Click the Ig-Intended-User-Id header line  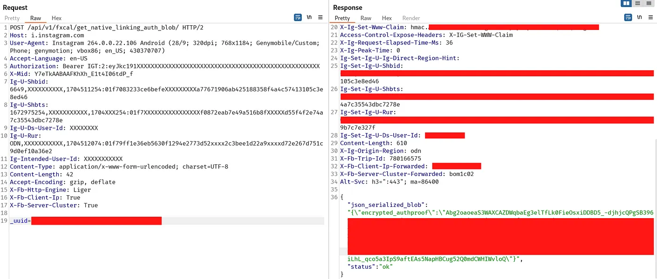[66, 159]
